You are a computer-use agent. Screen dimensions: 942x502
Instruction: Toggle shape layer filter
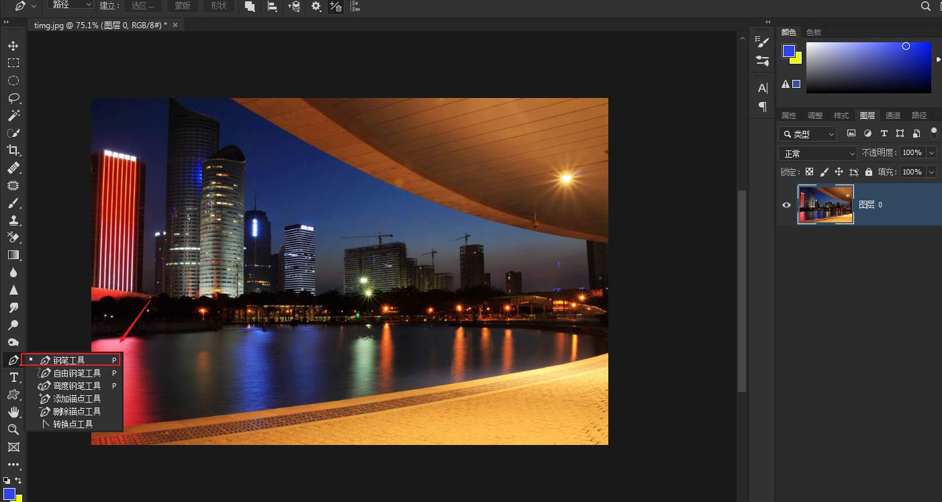coord(900,134)
